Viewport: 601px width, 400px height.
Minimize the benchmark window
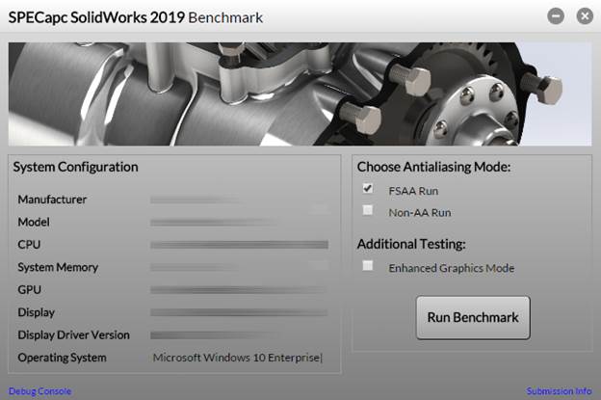(x=556, y=16)
